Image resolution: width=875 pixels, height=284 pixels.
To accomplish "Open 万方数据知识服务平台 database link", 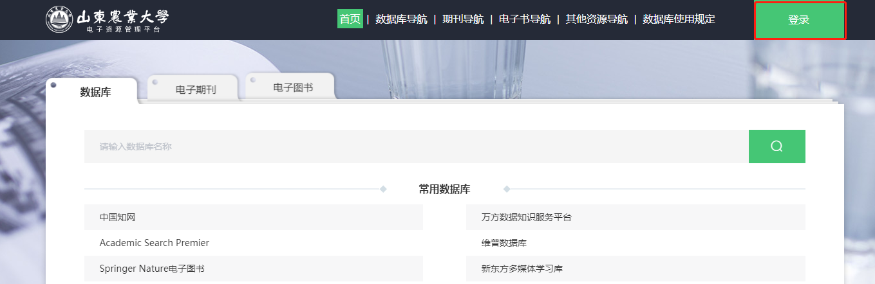I will click(526, 217).
